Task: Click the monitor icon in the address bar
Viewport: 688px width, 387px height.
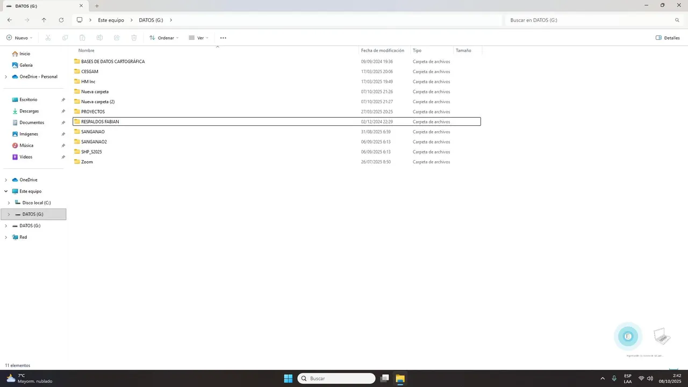Action: tap(80, 20)
